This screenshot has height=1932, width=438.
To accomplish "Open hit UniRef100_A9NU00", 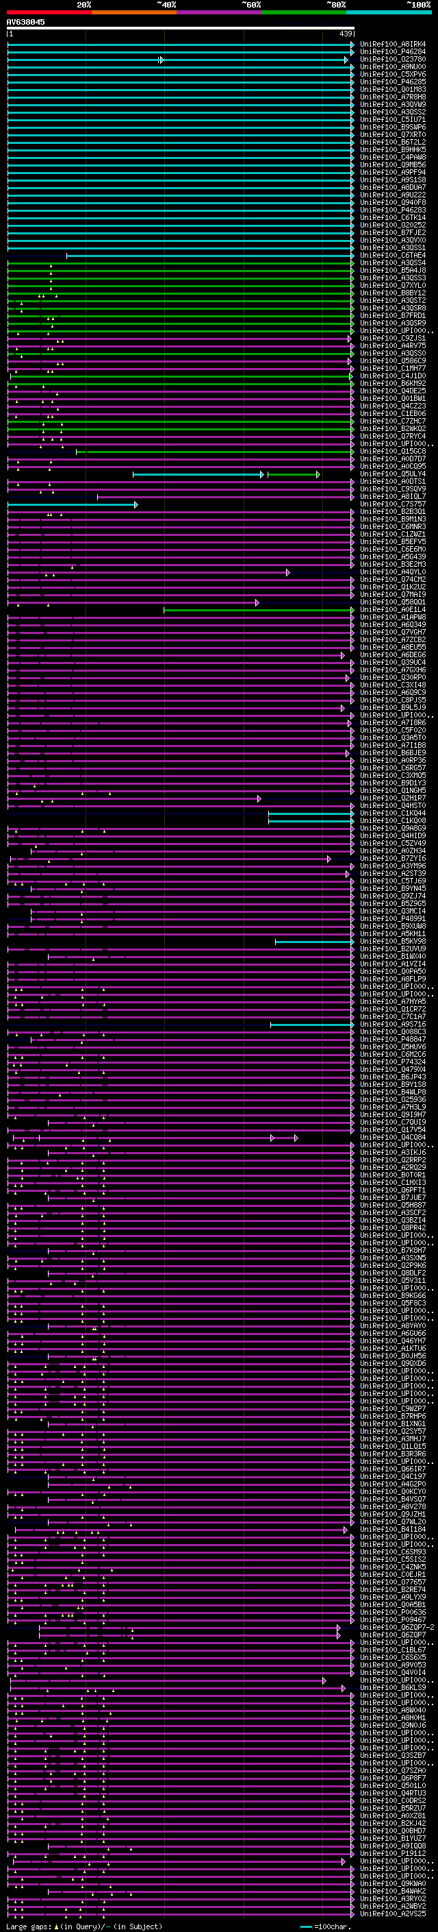I will coord(392,66).
